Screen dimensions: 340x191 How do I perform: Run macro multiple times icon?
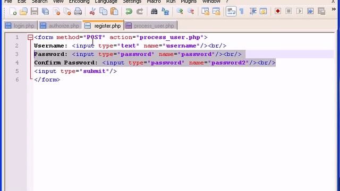(x=310, y=11)
